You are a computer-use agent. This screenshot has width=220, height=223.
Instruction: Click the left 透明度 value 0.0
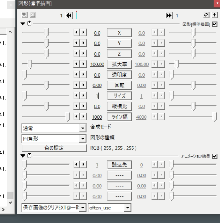click(97, 75)
